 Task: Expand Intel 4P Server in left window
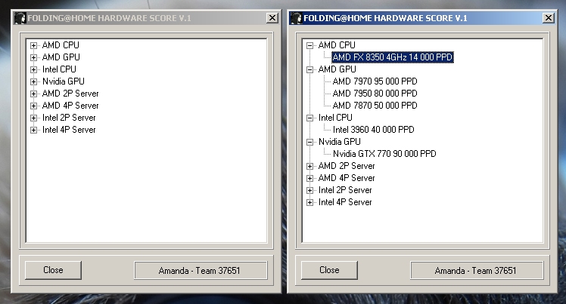[x=33, y=130]
